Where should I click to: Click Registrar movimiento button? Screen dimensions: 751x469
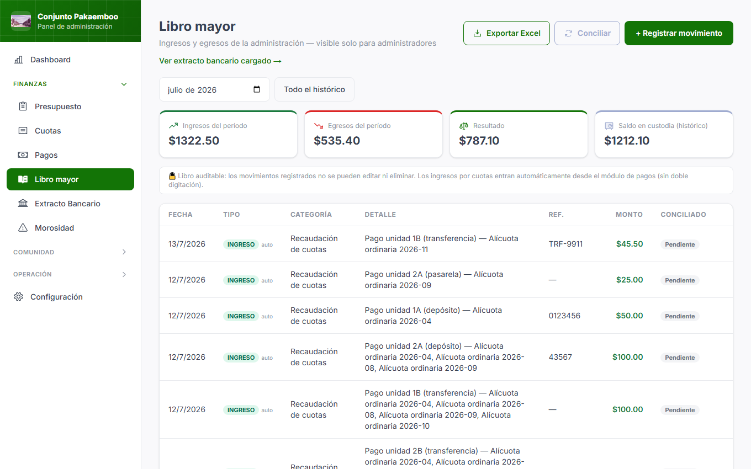(x=679, y=33)
